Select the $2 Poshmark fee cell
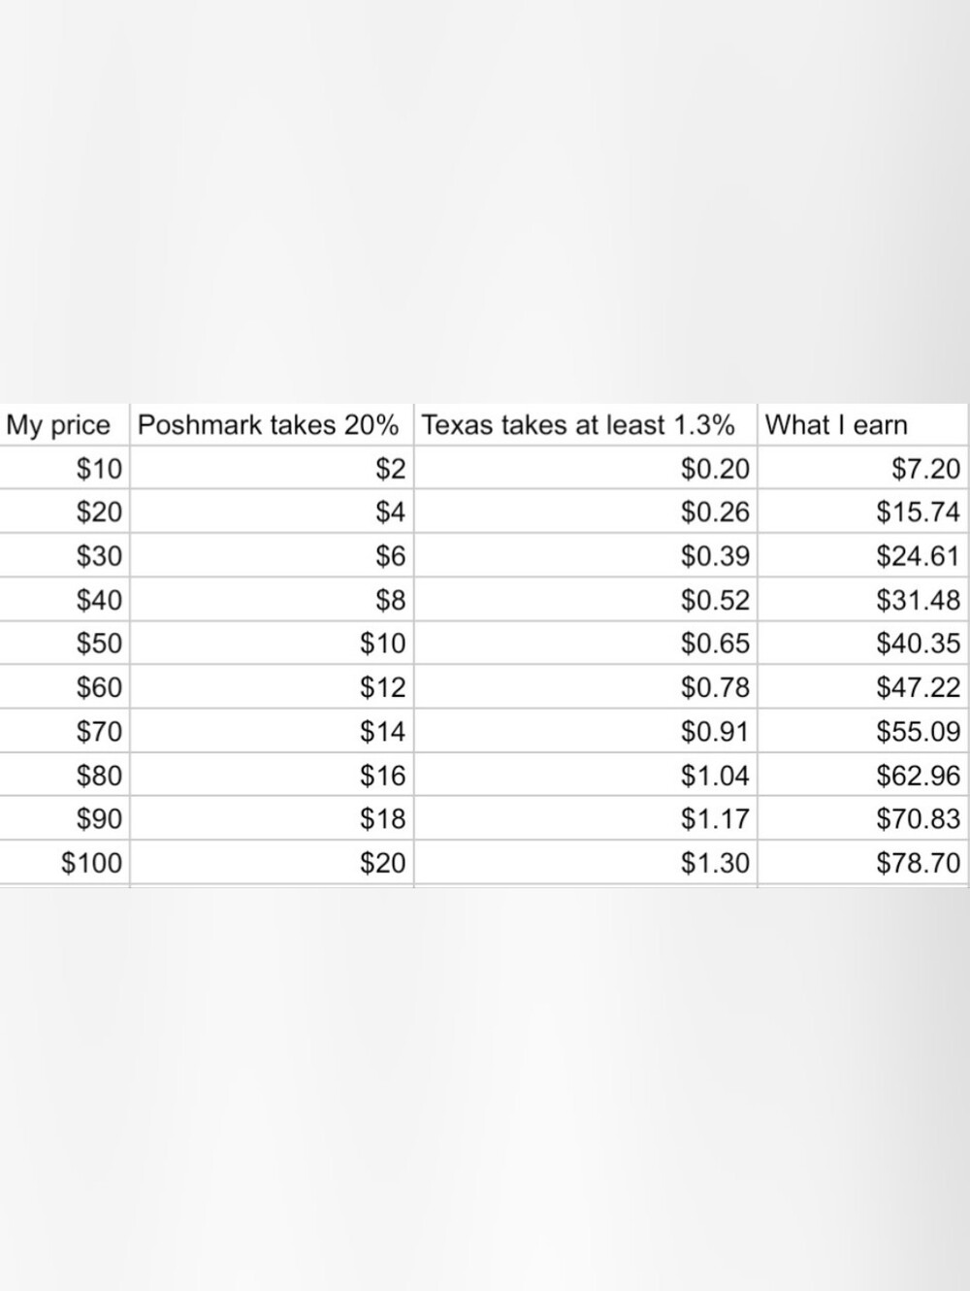 (x=271, y=469)
